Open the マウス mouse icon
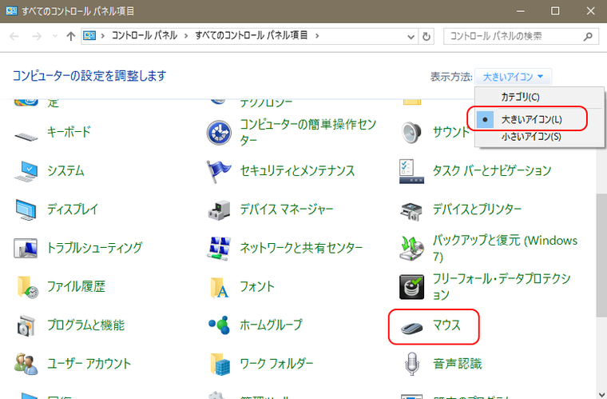The height and width of the screenshot is (399, 607). coord(411,328)
